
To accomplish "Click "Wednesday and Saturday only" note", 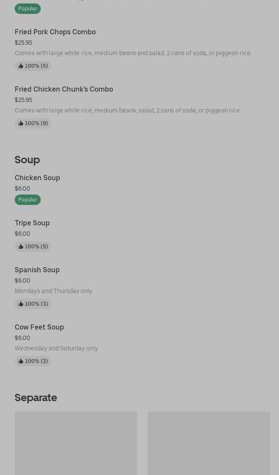I will (56, 348).
